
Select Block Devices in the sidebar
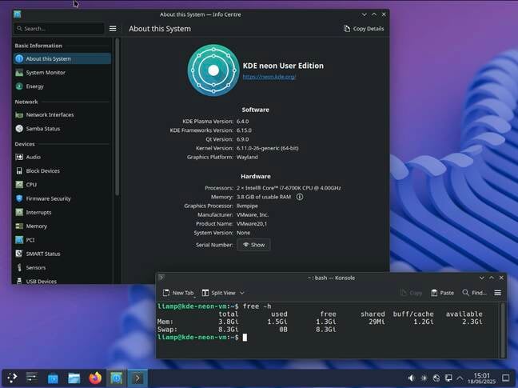tap(62, 171)
